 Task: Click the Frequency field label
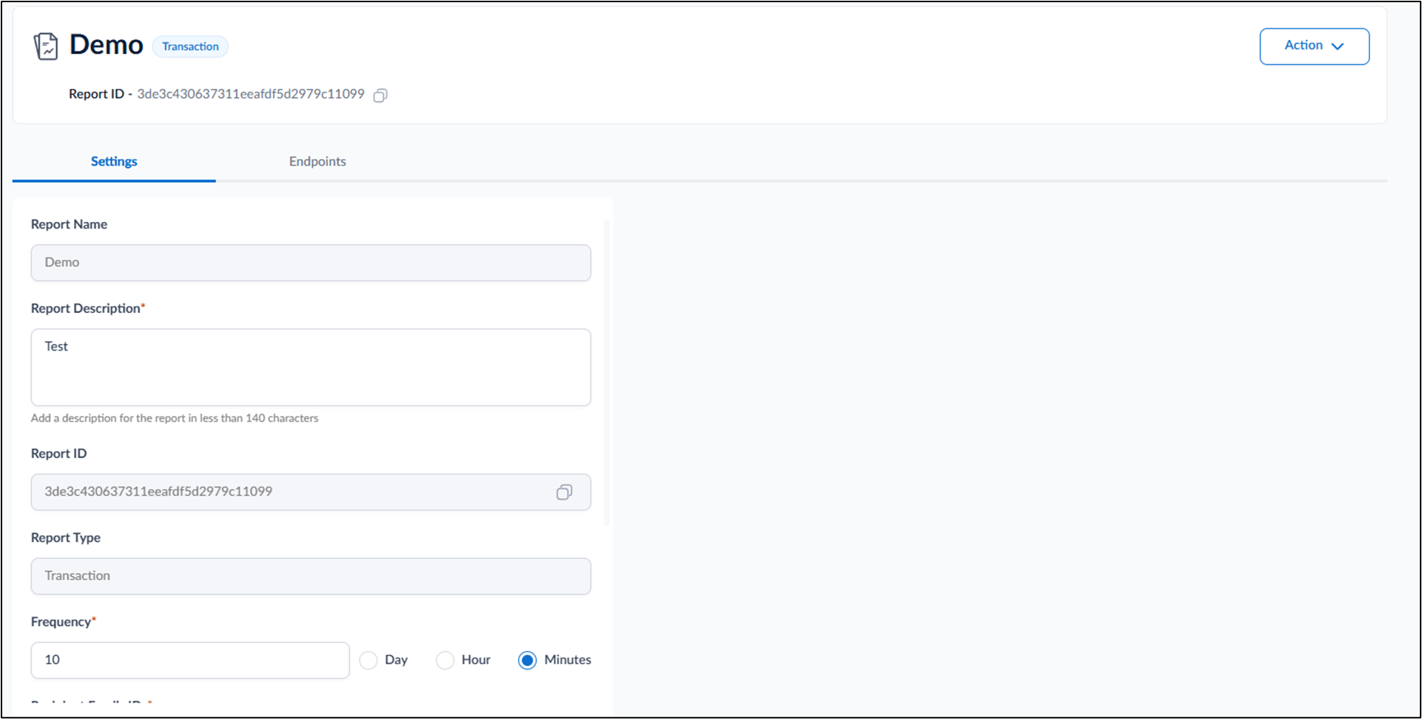click(x=64, y=622)
